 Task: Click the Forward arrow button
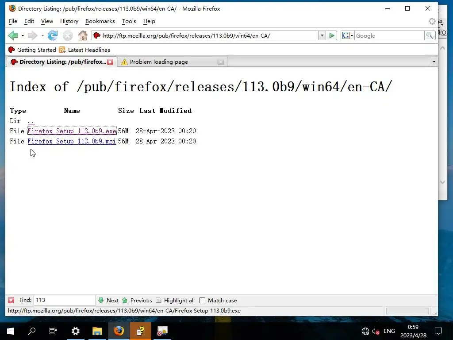tap(33, 35)
